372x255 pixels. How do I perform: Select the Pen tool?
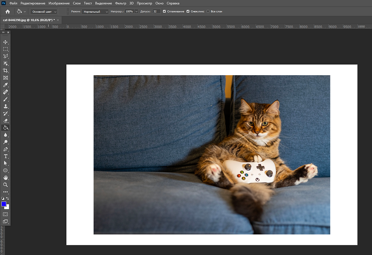tap(5, 149)
